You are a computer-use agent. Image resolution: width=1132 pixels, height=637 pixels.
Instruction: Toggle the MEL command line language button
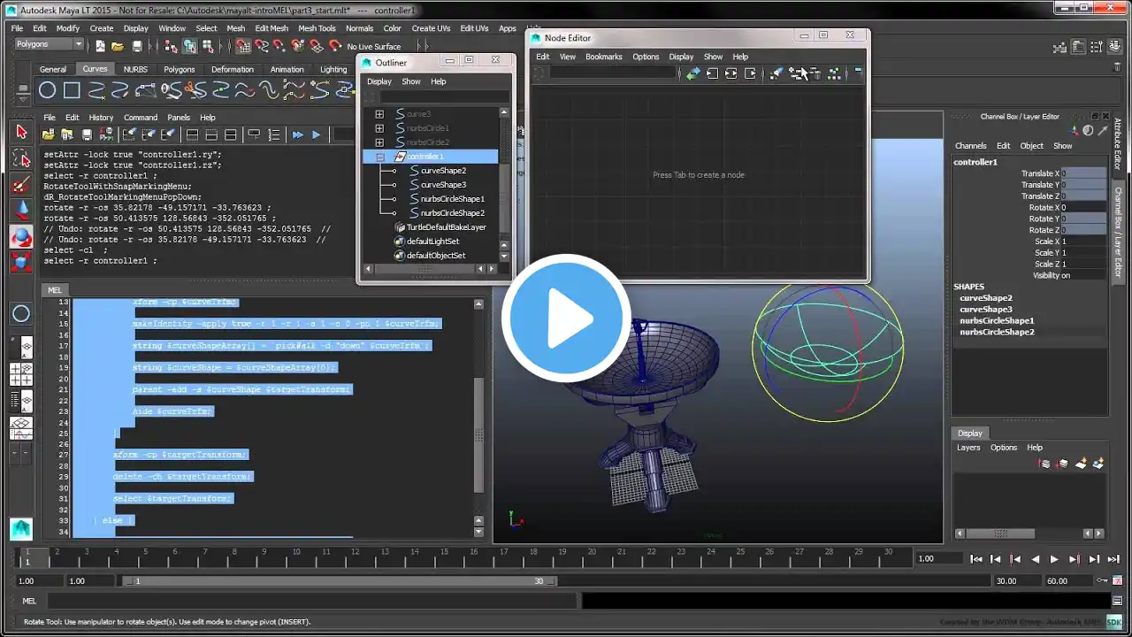click(29, 601)
